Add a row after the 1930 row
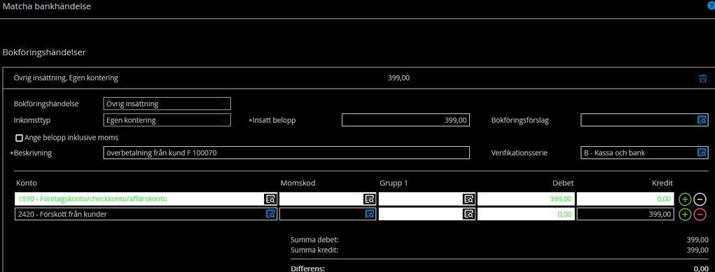715x272 pixels. pyautogui.click(x=686, y=199)
